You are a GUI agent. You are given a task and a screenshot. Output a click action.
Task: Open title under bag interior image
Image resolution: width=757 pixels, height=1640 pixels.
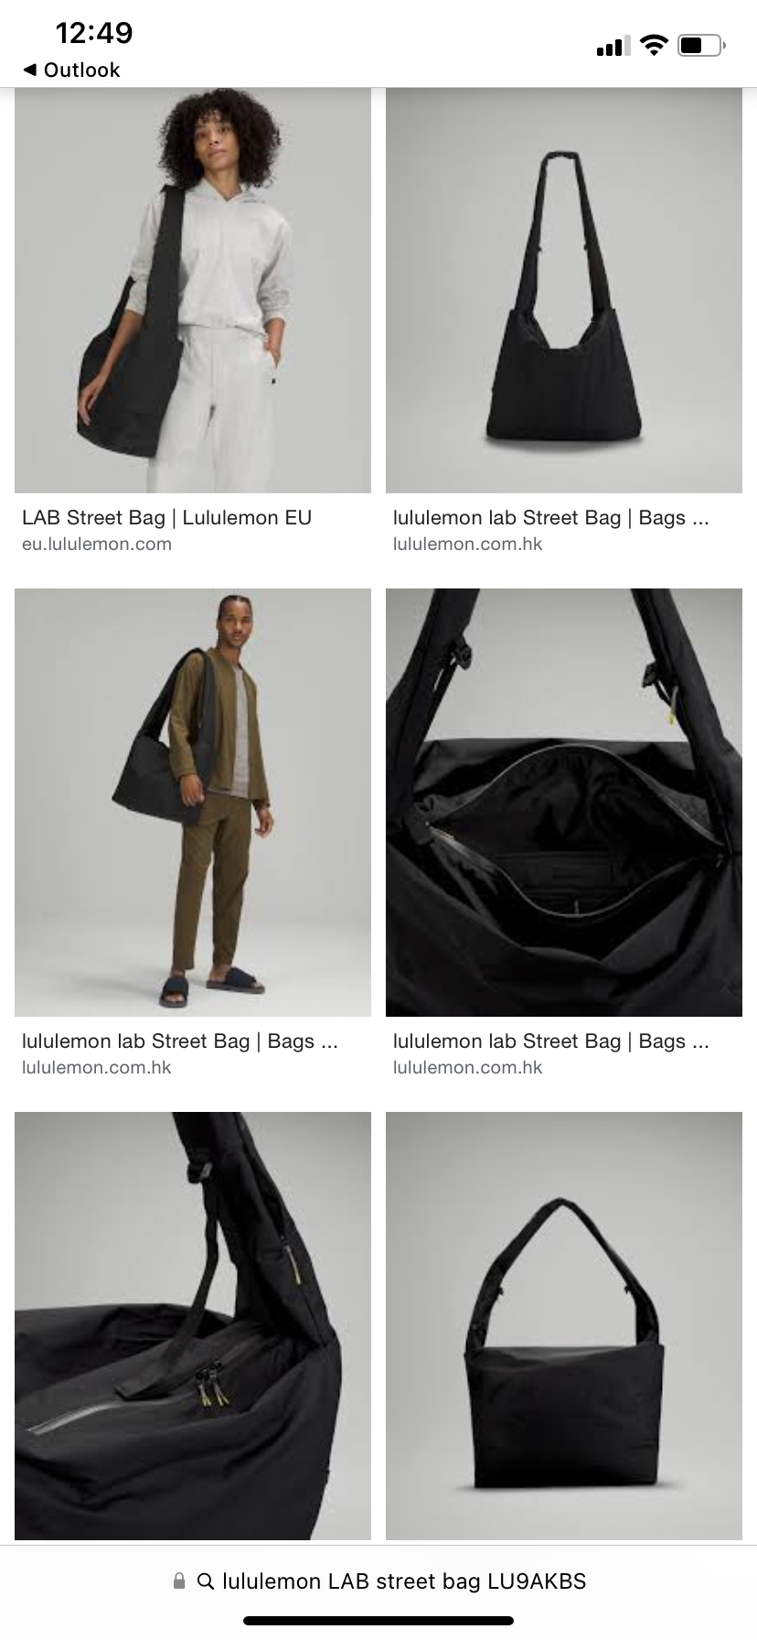(550, 1041)
